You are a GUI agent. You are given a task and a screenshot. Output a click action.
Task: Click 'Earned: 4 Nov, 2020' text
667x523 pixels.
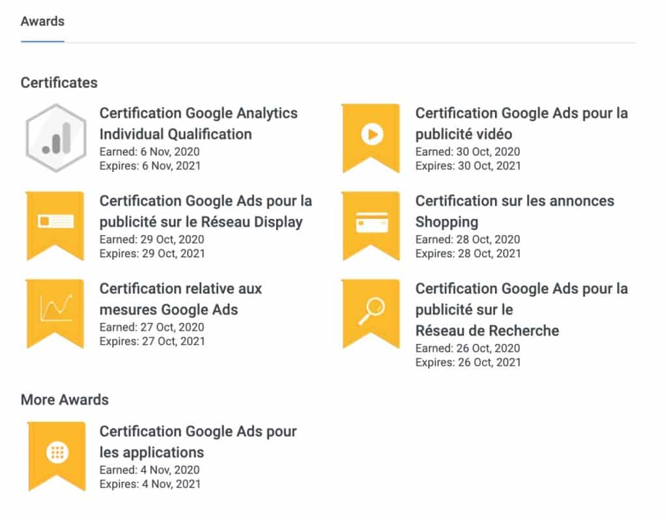pyautogui.click(x=149, y=470)
